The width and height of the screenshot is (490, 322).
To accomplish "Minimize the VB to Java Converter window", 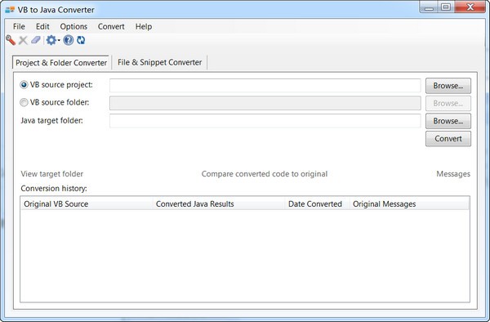I will click(429, 7).
